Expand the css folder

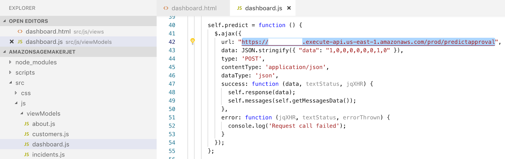[16, 93]
